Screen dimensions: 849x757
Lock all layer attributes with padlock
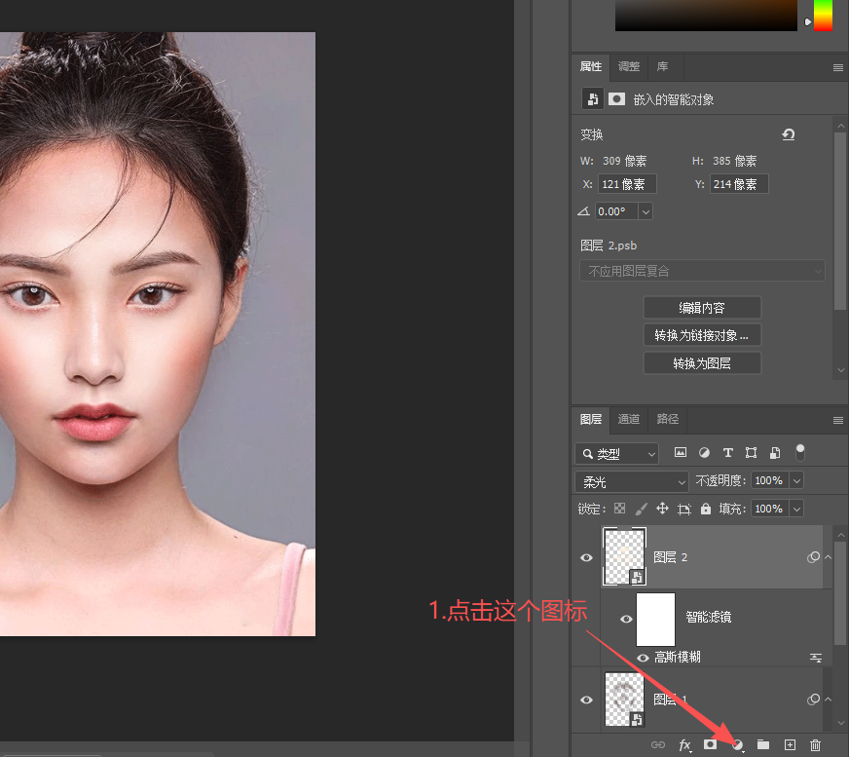click(706, 509)
